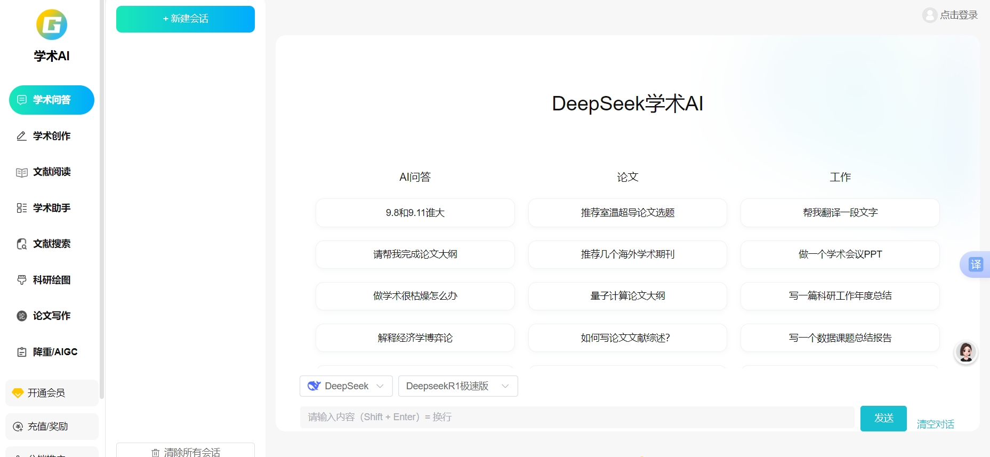
Task: Click 清除所有会话 to clear conversations
Action: tap(186, 451)
